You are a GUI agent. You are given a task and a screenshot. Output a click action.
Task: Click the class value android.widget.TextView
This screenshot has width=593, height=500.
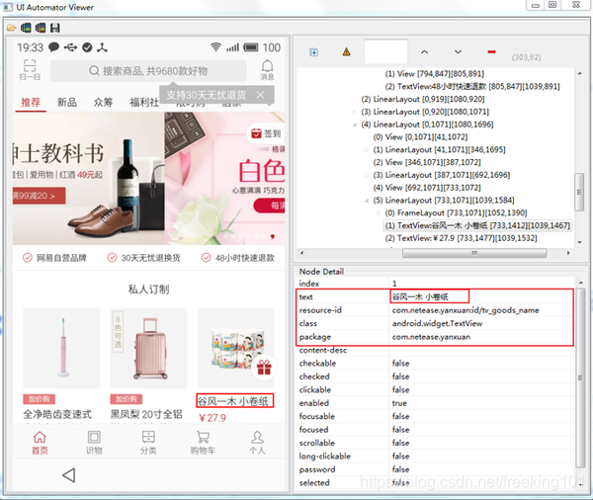[x=437, y=324]
